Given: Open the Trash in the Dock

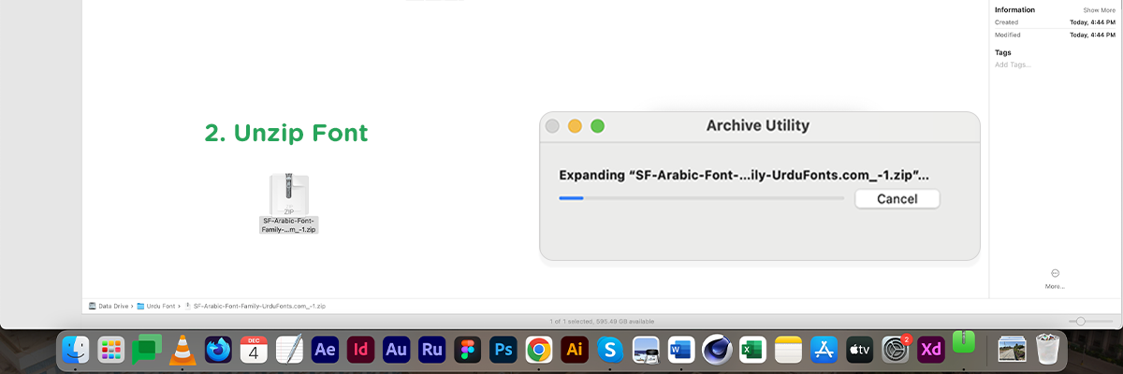Looking at the screenshot, I should pos(1045,350).
